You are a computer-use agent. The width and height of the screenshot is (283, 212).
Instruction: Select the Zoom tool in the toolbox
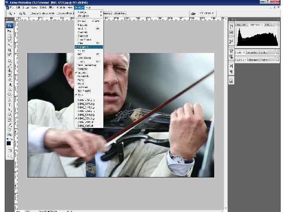(x=9, y=134)
